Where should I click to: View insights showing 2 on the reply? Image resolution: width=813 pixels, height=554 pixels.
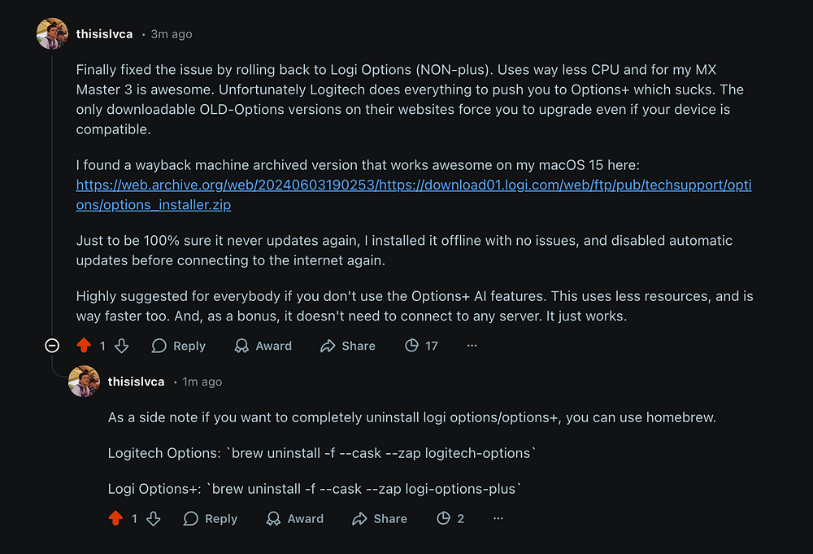click(450, 518)
